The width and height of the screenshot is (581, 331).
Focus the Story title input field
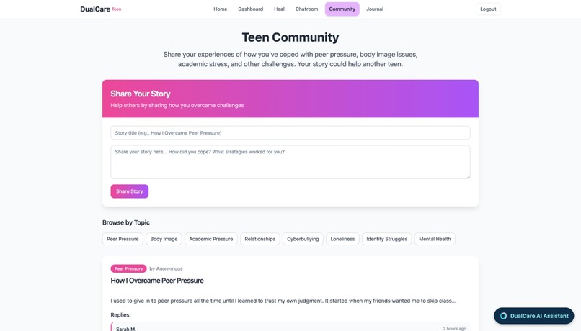click(290, 133)
